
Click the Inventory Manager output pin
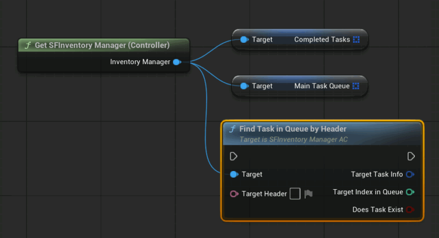177,62
